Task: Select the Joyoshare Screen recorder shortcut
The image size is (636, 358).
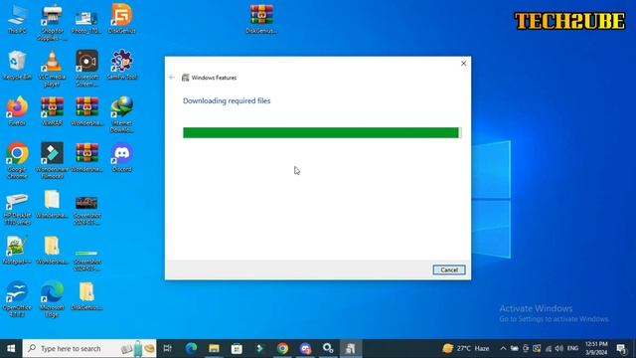Action: click(86, 69)
